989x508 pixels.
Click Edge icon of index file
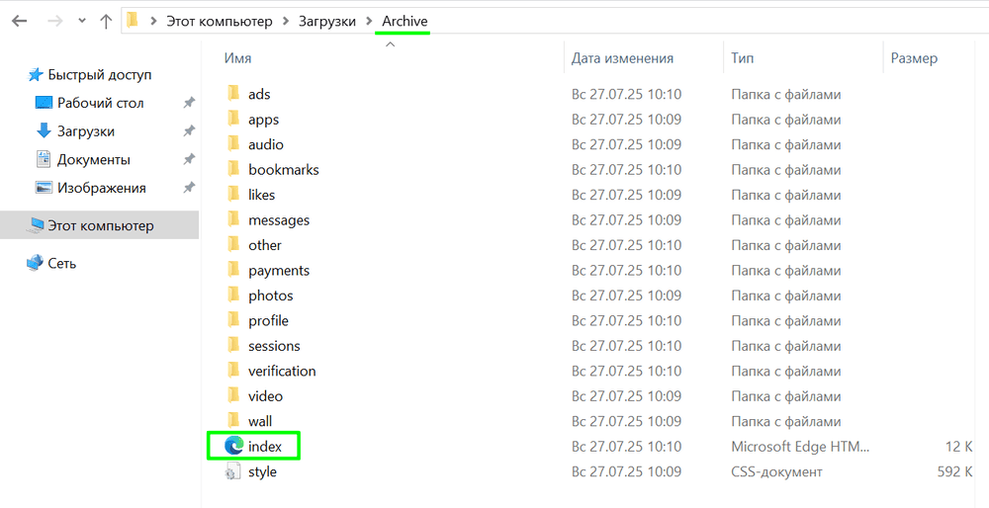(x=233, y=447)
